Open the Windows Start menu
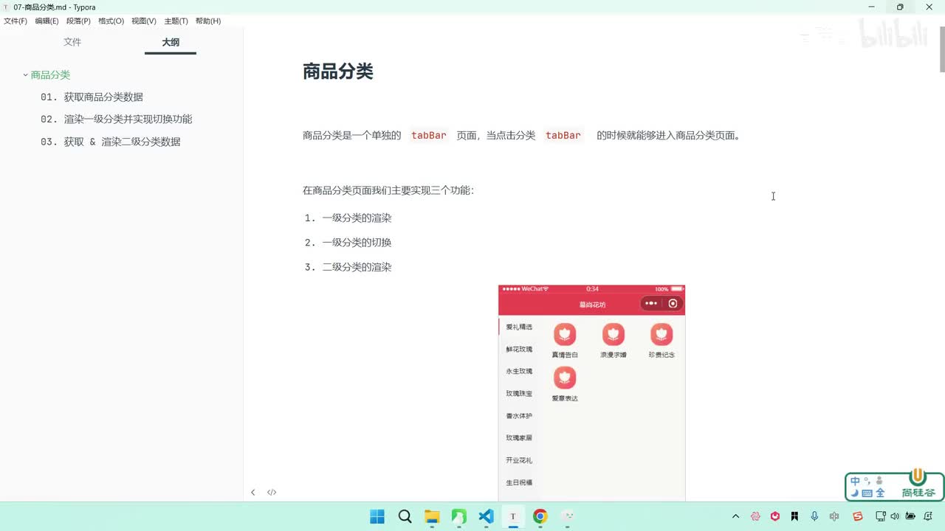Screen dimensions: 945x531 point(377,516)
